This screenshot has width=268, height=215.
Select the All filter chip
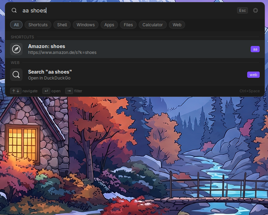point(16,25)
